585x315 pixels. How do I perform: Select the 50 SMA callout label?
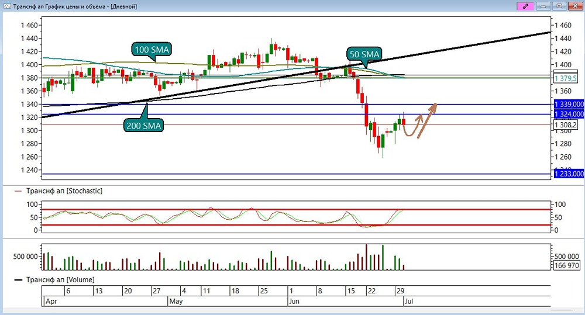[x=364, y=54]
